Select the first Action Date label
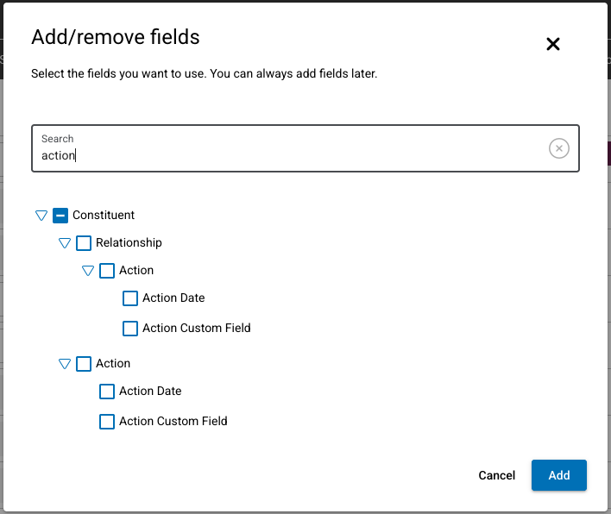 point(173,298)
